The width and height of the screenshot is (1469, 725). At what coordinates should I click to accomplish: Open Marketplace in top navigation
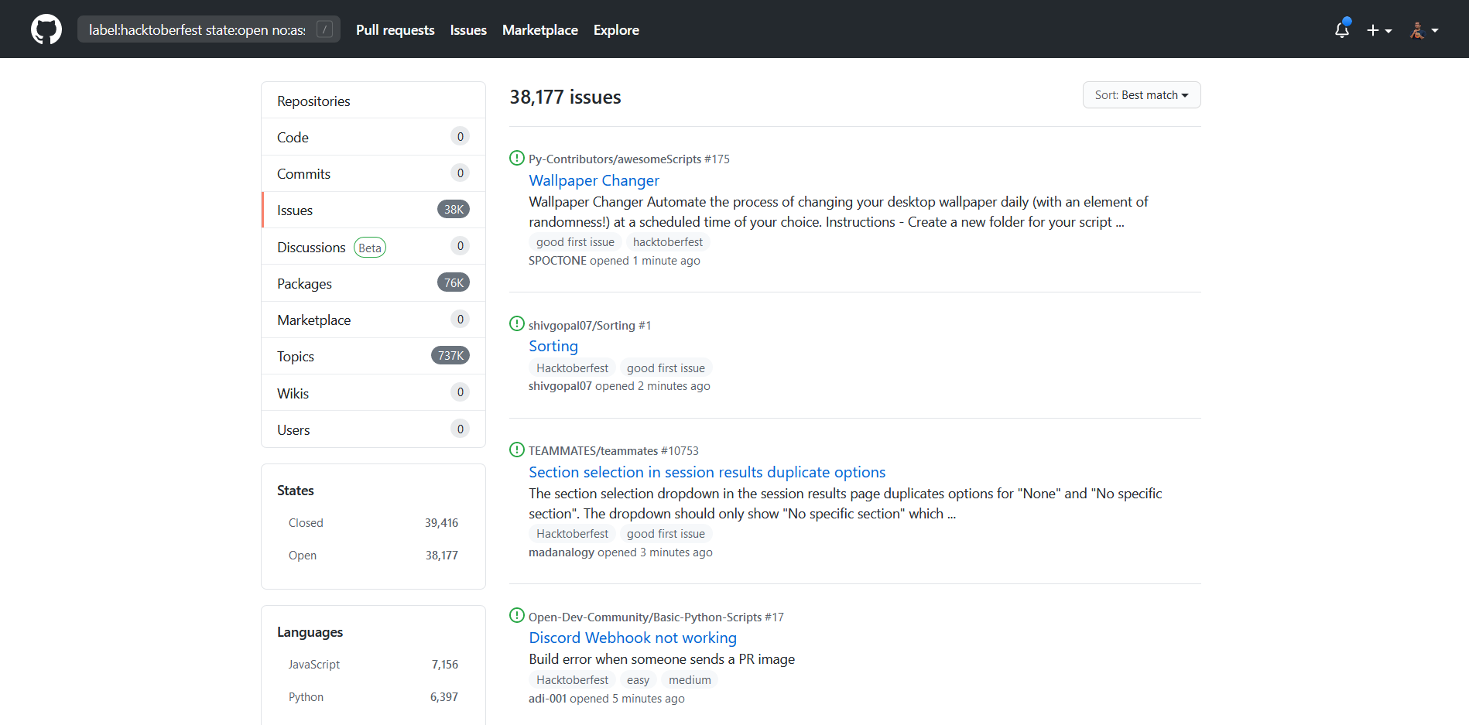click(540, 30)
